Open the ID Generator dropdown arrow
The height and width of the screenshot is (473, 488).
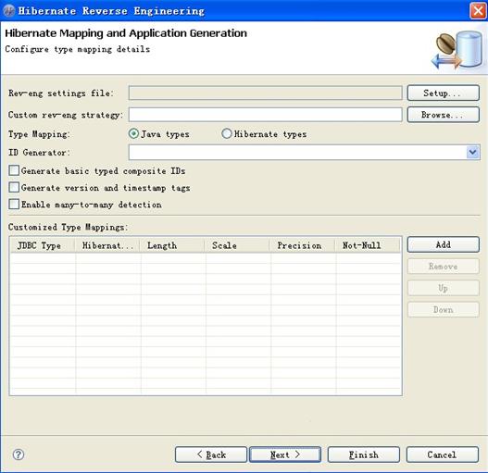pos(473,152)
